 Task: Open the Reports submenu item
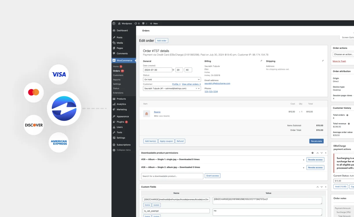[117, 79]
